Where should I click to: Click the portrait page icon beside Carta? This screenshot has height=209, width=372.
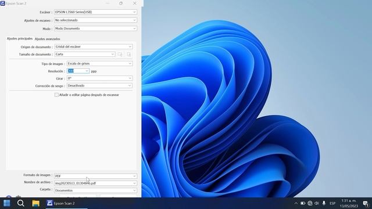tap(129, 55)
